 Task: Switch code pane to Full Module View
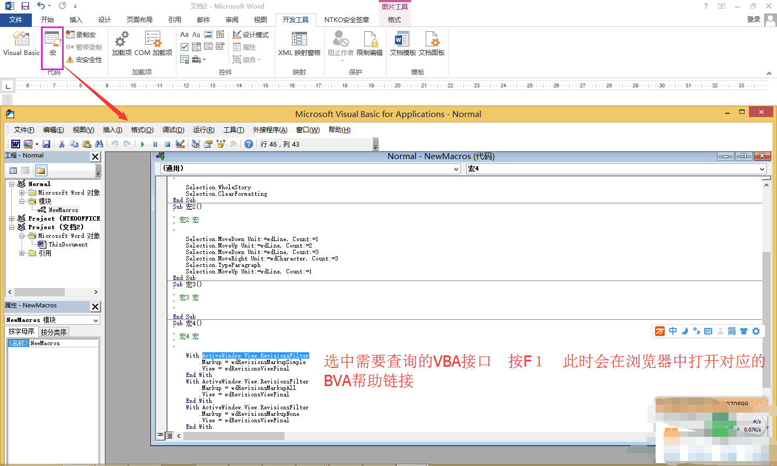(169, 435)
